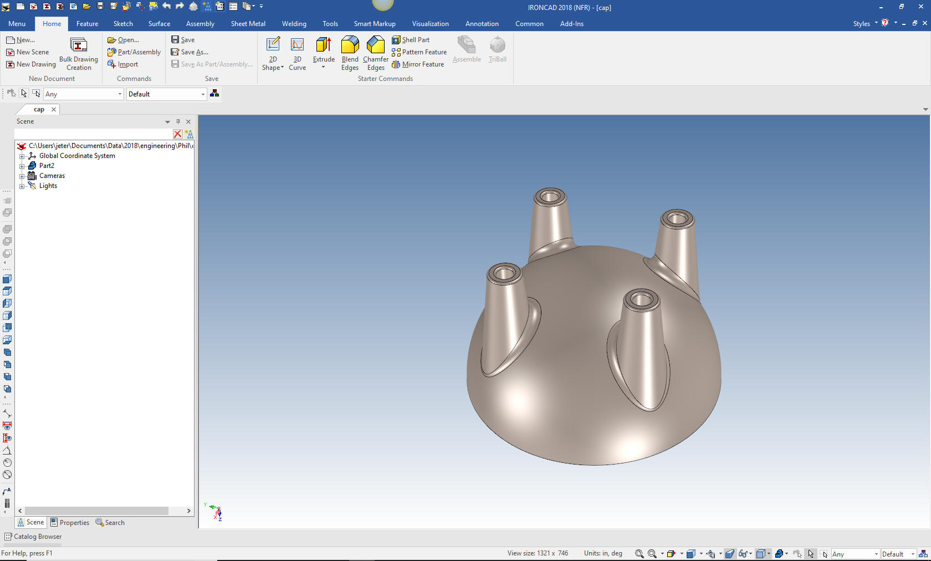The width and height of the screenshot is (931, 561).
Task: Click the open folder icon in title bar
Action: [x=87, y=6]
